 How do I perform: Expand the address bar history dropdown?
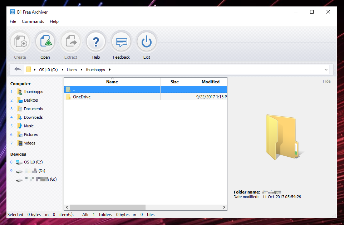[326, 70]
